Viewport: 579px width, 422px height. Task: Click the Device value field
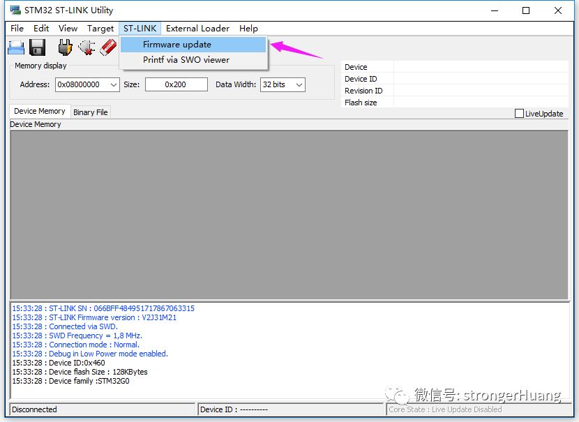pyautogui.click(x=481, y=67)
